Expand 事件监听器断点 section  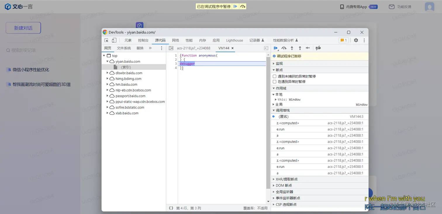click(320, 198)
